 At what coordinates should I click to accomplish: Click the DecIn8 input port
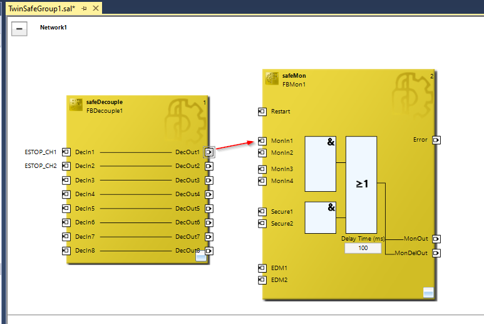(x=66, y=251)
